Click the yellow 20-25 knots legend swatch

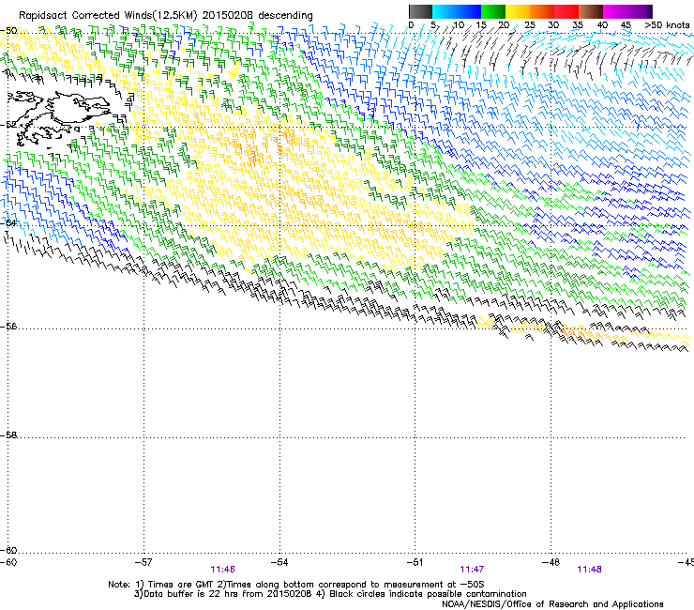(518, 11)
